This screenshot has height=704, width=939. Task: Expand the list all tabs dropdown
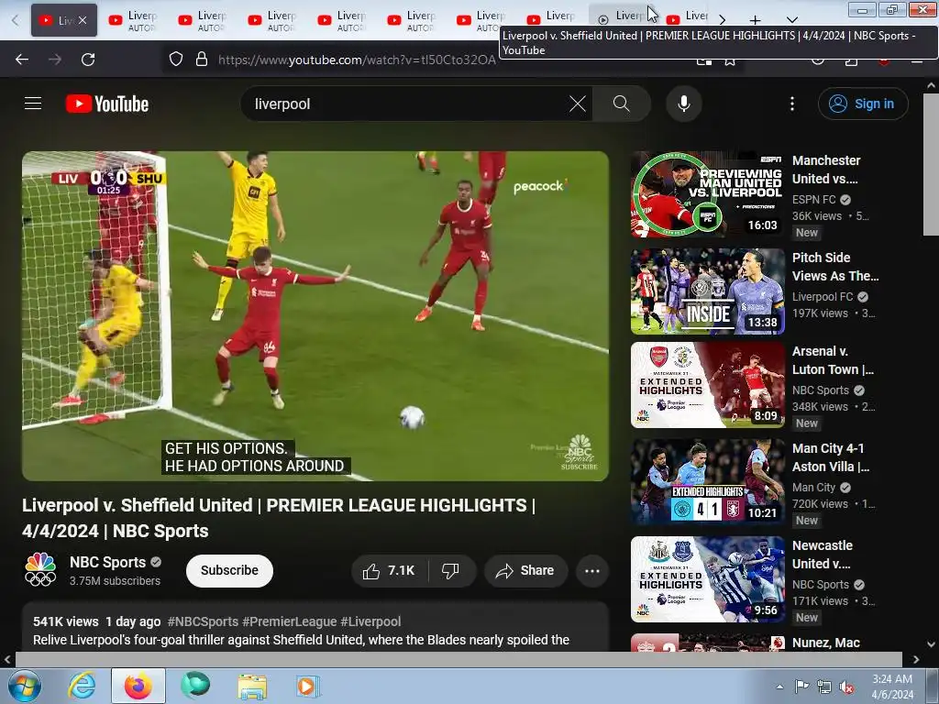[x=791, y=20]
